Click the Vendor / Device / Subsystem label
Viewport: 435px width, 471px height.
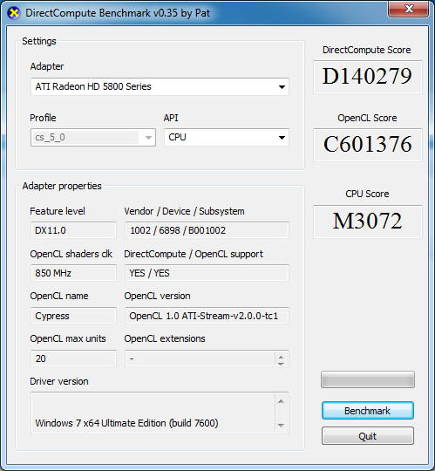point(184,211)
